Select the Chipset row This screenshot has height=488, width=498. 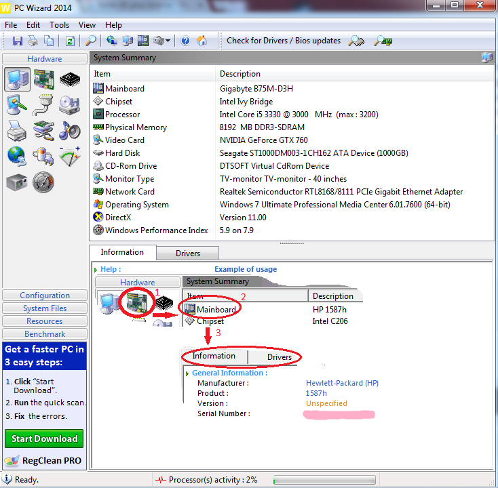point(292,102)
